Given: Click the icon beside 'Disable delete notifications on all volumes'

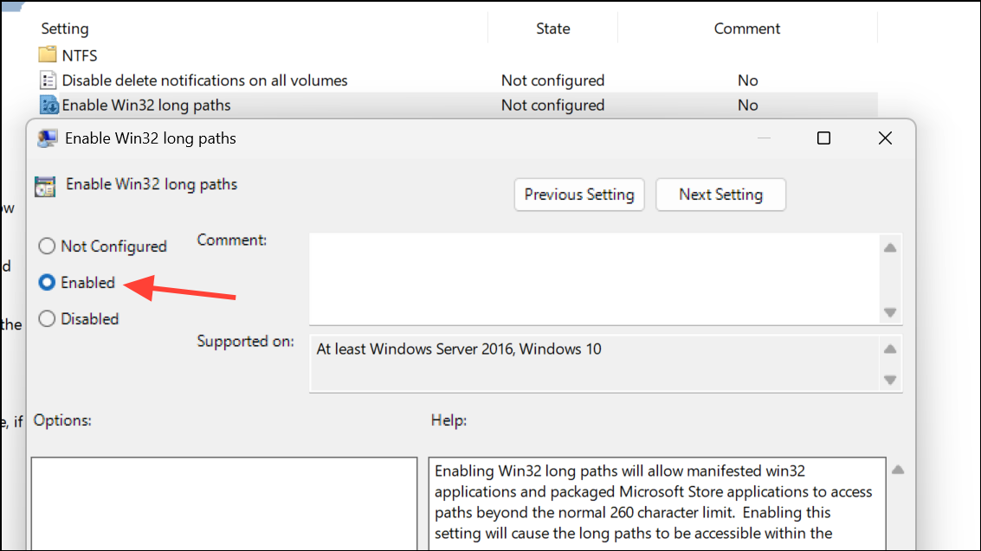Looking at the screenshot, I should (x=48, y=80).
